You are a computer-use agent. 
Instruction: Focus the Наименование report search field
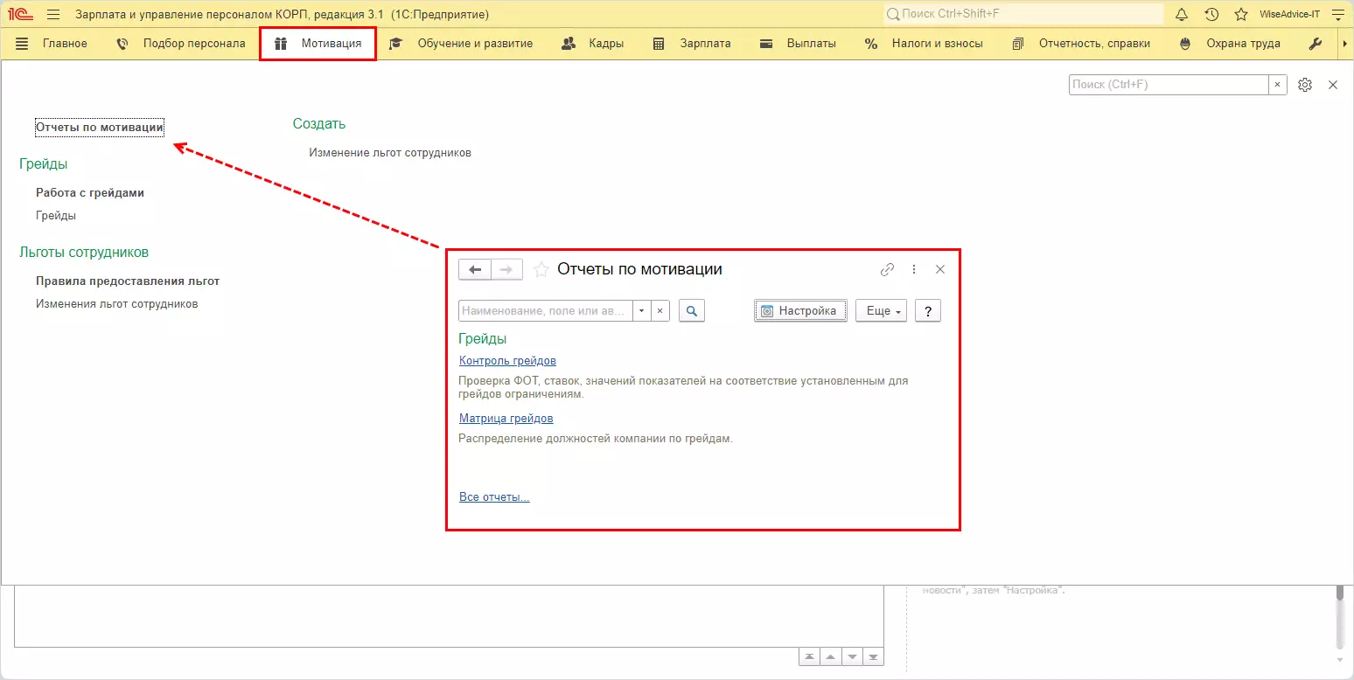pos(546,310)
